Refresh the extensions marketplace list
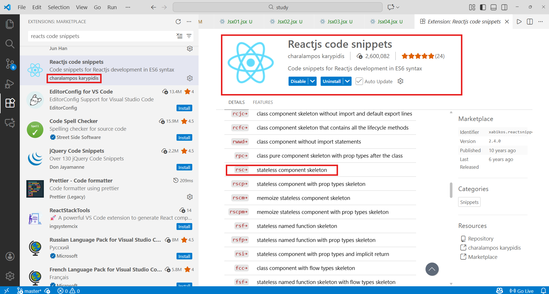The height and width of the screenshot is (294, 549). point(178,21)
